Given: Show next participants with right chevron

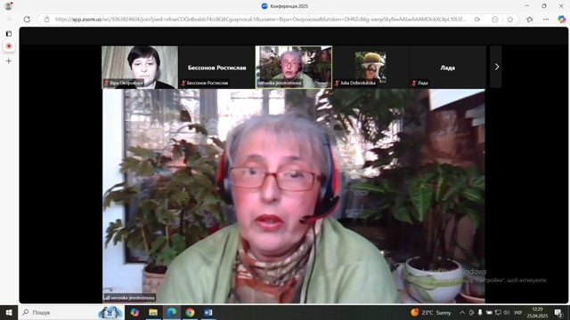Looking at the screenshot, I should pos(496,67).
